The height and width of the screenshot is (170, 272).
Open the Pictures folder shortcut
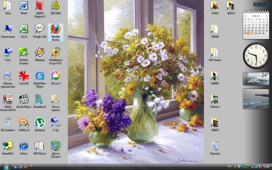[215, 101]
